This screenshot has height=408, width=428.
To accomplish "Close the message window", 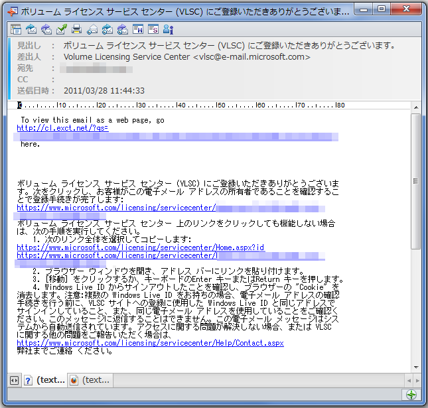I will tap(406, 9).
